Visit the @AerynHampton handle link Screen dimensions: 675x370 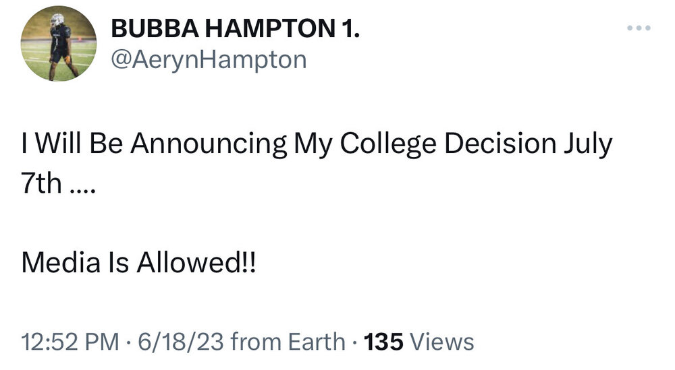pyautogui.click(x=208, y=61)
